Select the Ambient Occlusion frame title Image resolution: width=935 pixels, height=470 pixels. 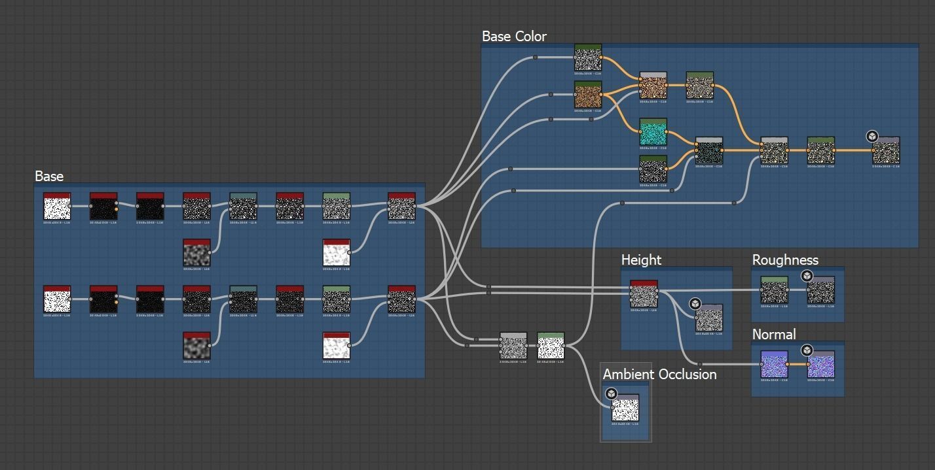pyautogui.click(x=659, y=374)
